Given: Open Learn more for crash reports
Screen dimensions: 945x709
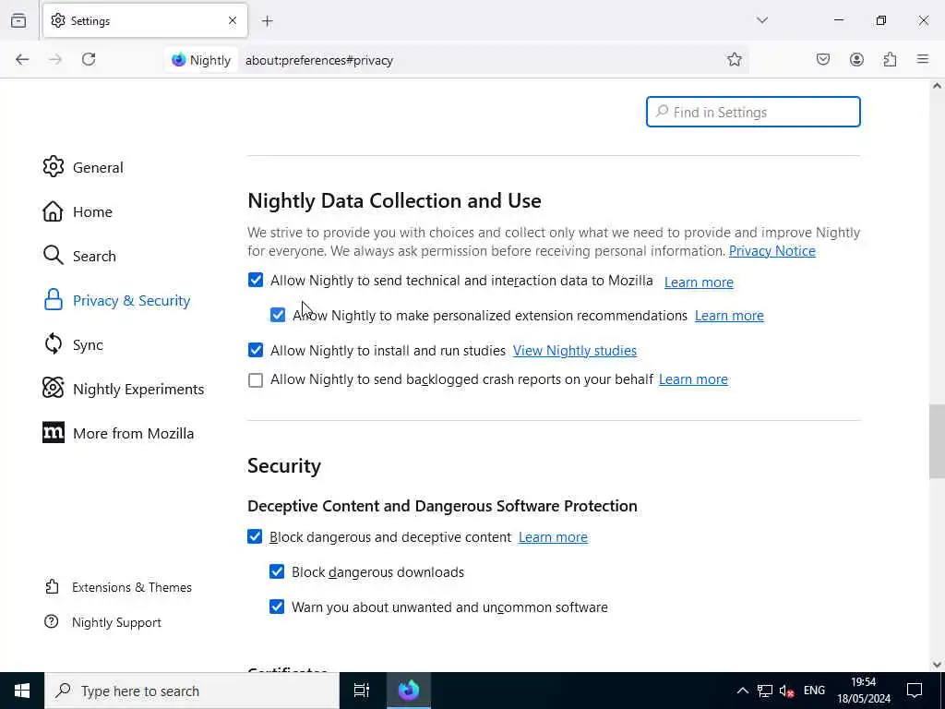Looking at the screenshot, I should [x=693, y=379].
